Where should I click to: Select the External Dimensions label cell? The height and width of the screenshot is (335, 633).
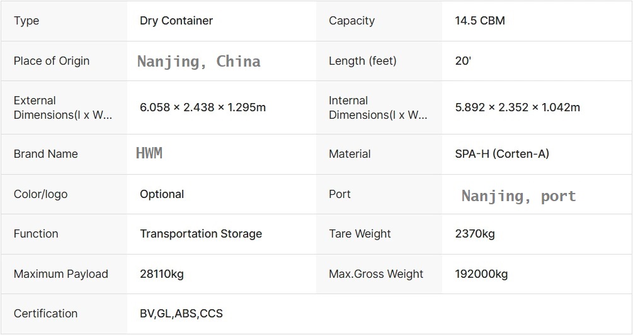pos(63,107)
